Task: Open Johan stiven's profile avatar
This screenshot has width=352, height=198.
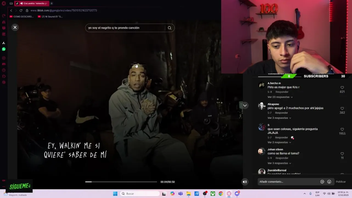Action: 262,151
